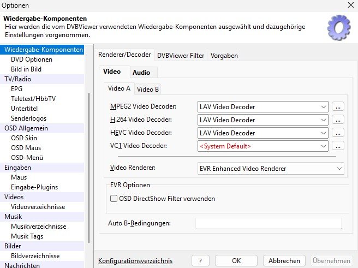Click the Auto B-Bedingungen input field
358x268 pixels.
(x=268, y=223)
